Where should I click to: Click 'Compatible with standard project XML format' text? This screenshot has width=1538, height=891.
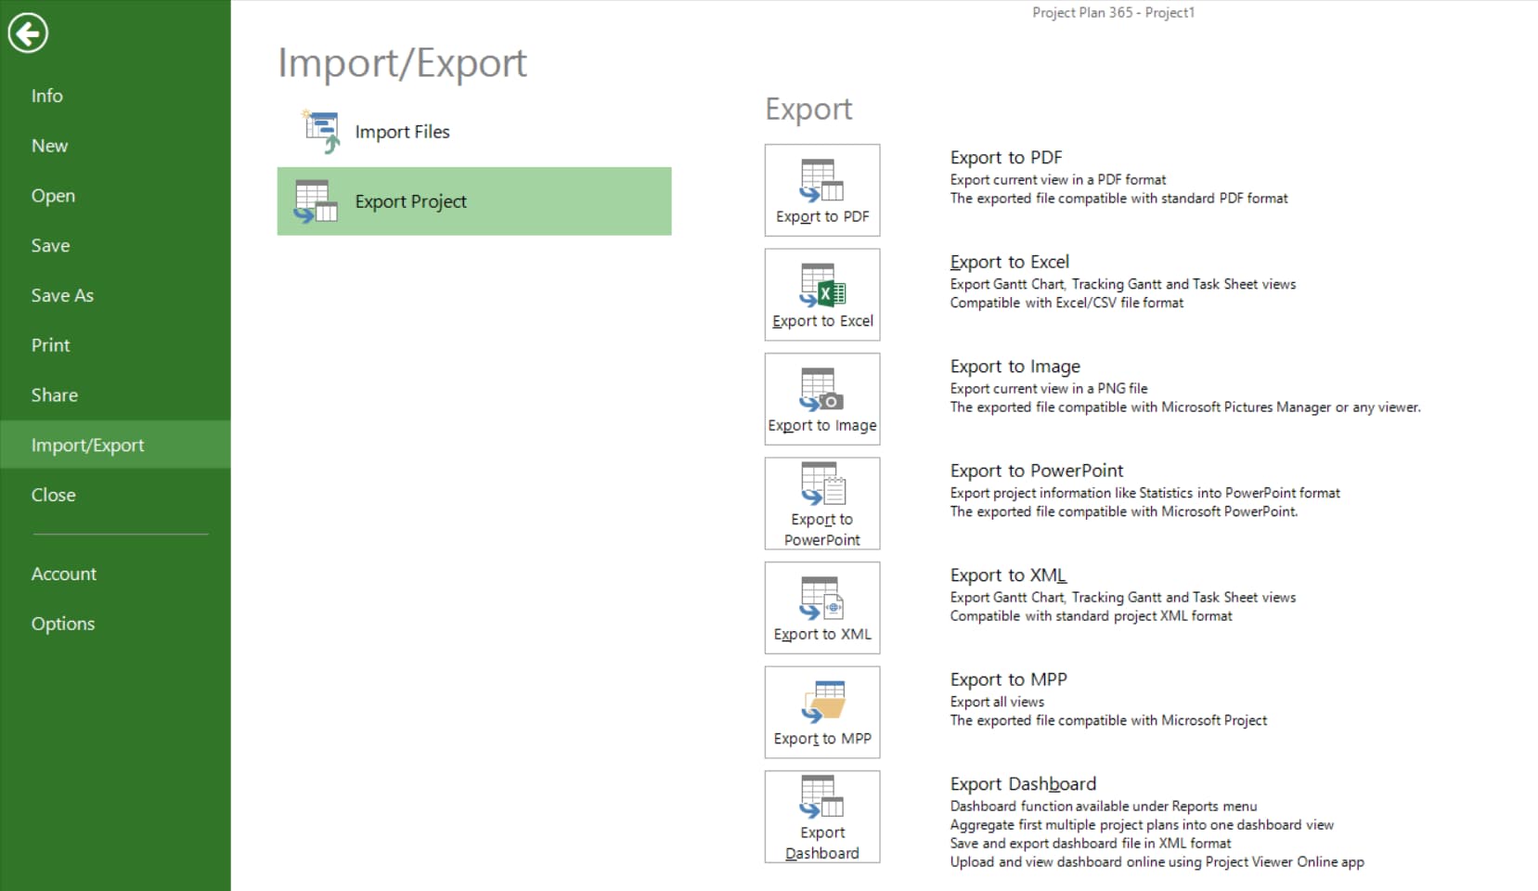click(1091, 616)
